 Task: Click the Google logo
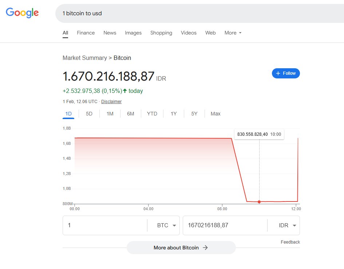(22, 13)
